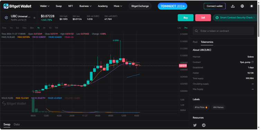This screenshot has height=130, width=261.
Task: Toggle light theme sun icon
Action: coord(252,6)
